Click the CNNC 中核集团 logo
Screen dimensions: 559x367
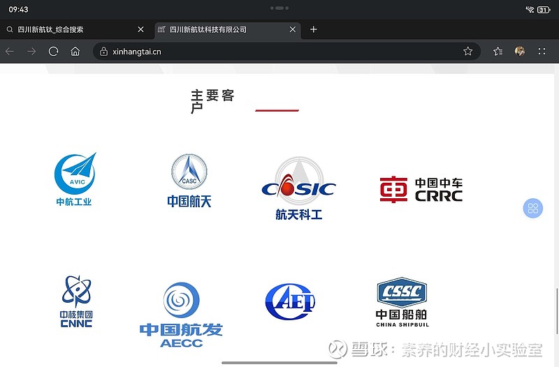click(x=76, y=301)
